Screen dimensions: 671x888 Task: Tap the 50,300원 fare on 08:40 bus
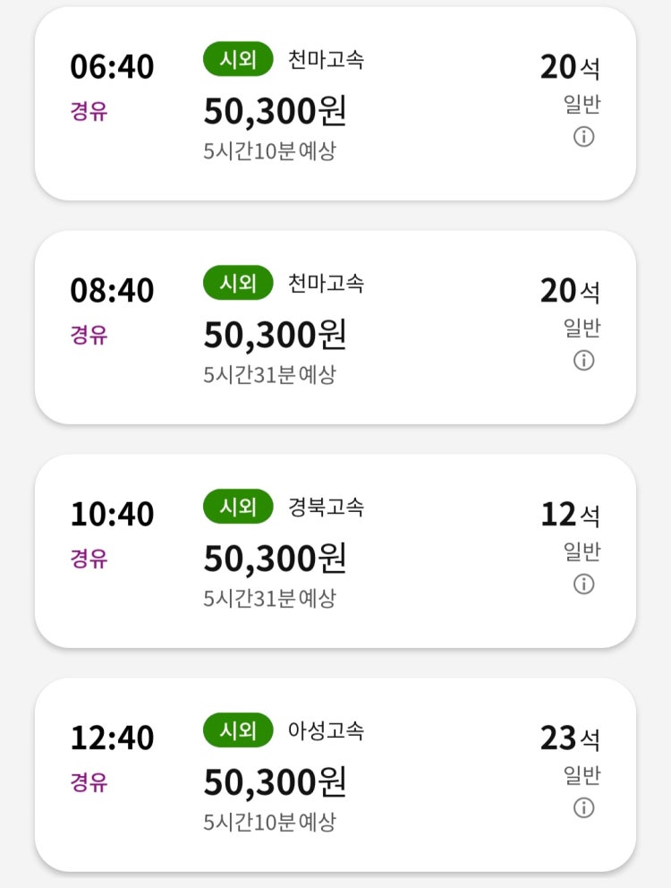tap(275, 335)
